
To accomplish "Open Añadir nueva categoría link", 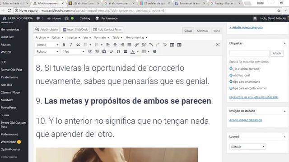I will tap(246, 27).
